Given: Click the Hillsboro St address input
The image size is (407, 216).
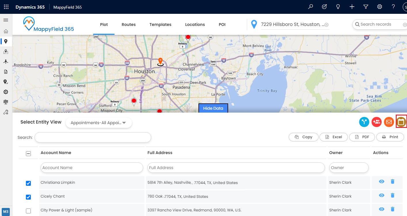Looking at the screenshot, I should 293,24.
